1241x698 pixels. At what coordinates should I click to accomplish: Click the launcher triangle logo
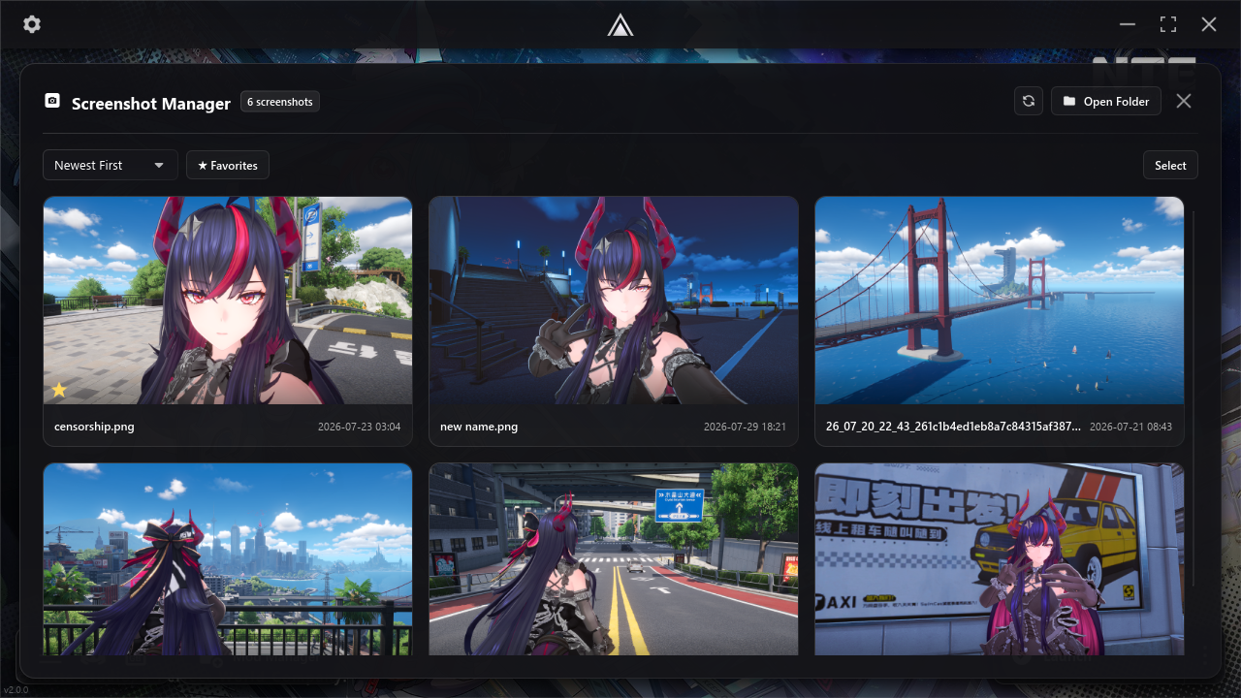tap(620, 25)
